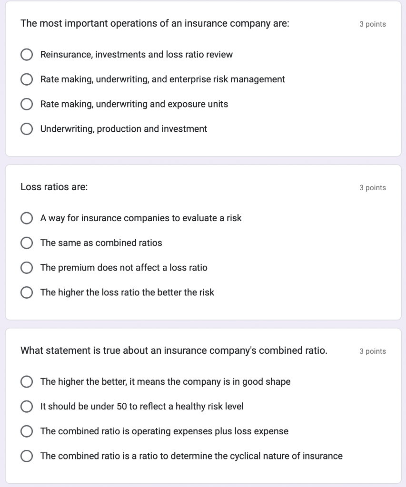Select "Underwriting, production and investment" option
The height and width of the screenshot is (487, 406).
click(x=27, y=129)
